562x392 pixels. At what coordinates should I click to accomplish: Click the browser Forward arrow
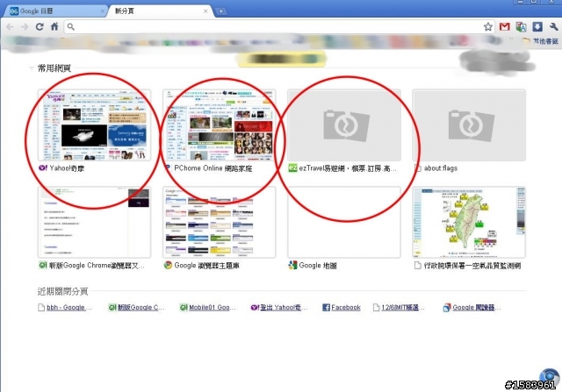[x=25, y=27]
